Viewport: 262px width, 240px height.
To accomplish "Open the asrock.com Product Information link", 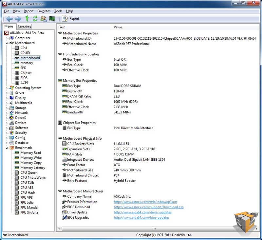I will (145, 202).
